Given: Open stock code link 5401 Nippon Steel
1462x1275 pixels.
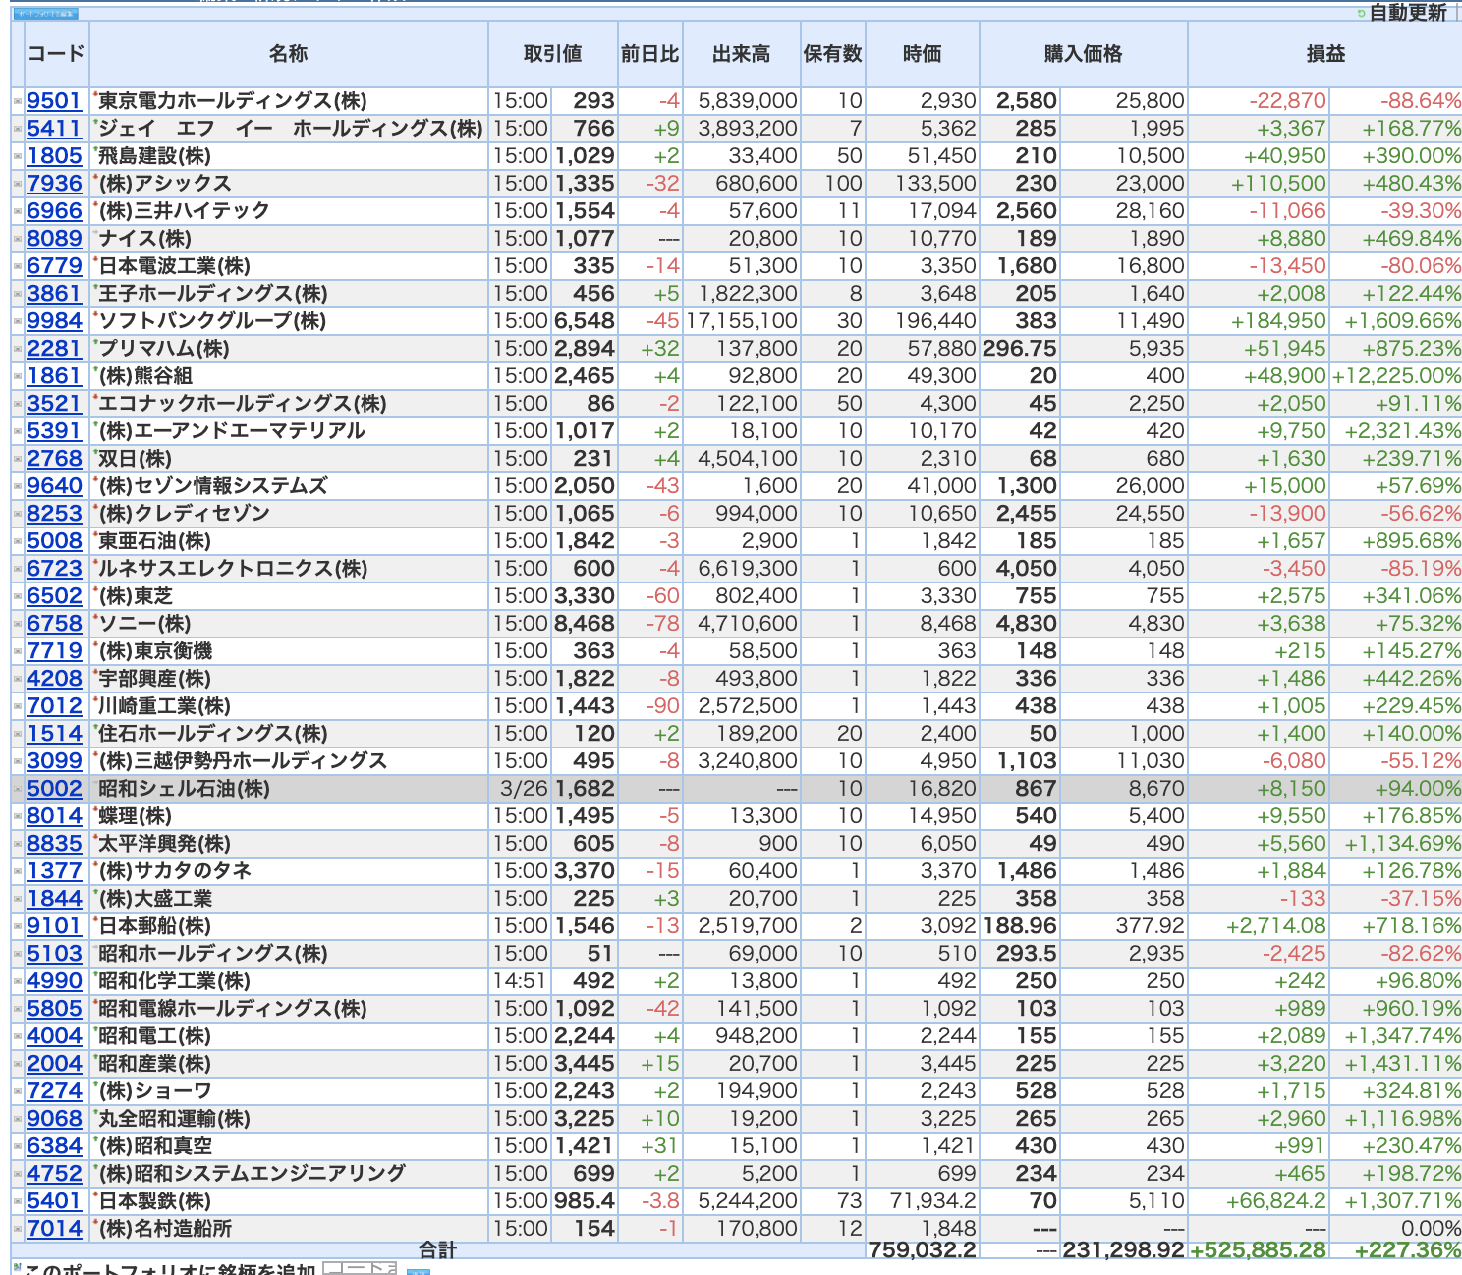Looking at the screenshot, I should click(x=54, y=1201).
